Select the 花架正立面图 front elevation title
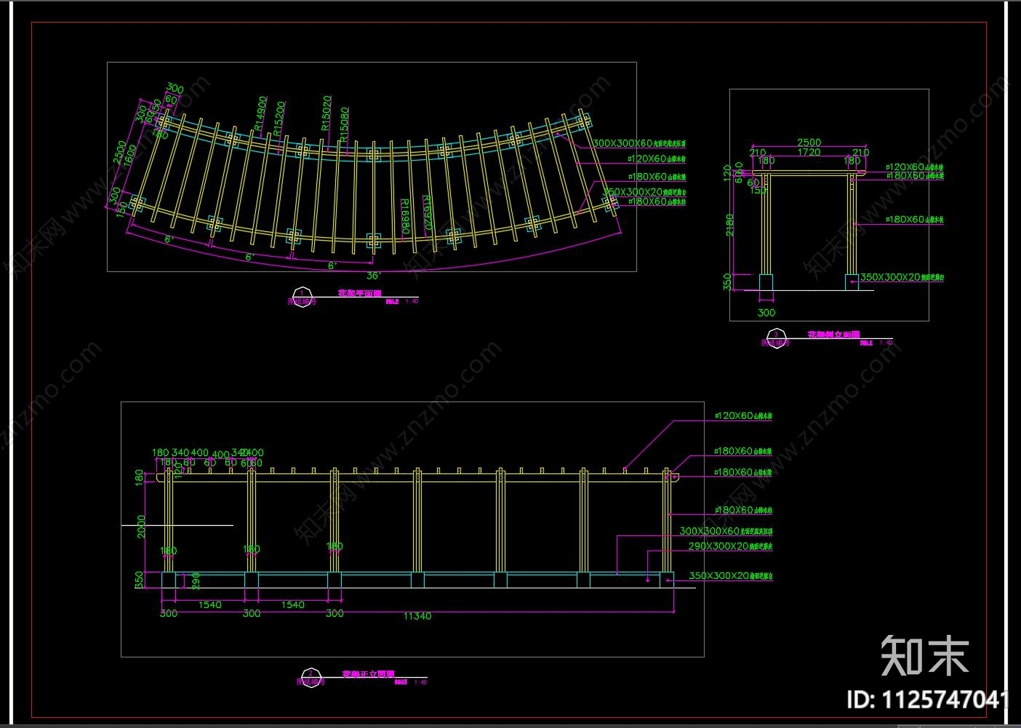This screenshot has height=728, width=1021. [x=368, y=675]
